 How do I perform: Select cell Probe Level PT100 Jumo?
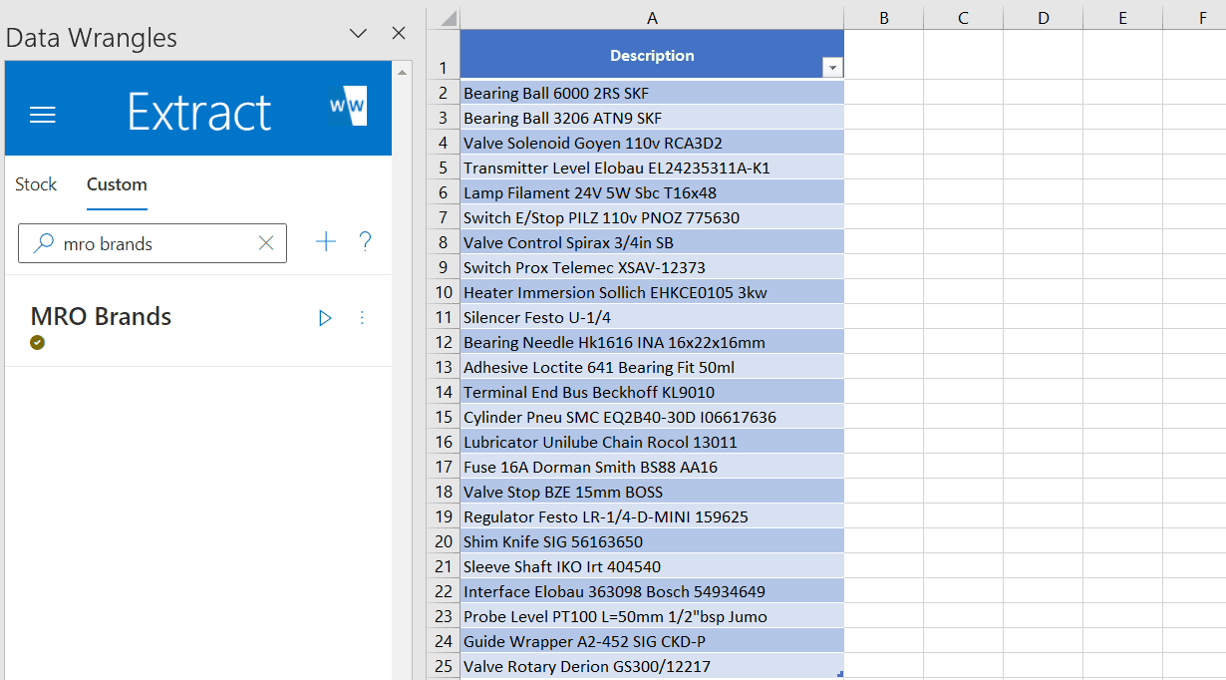pos(652,616)
